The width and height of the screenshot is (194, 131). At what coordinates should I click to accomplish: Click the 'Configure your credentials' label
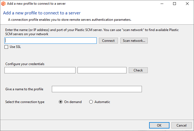pyautogui.click(x=25, y=64)
